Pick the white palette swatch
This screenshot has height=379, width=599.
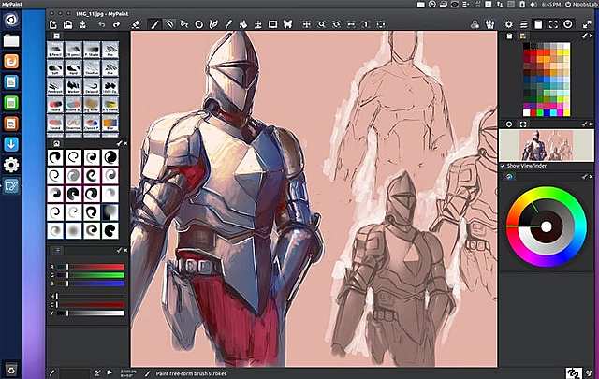[x=526, y=112]
